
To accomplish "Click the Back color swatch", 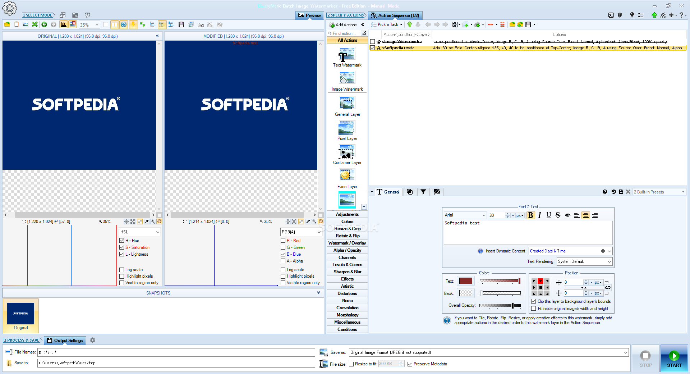I will [466, 293].
